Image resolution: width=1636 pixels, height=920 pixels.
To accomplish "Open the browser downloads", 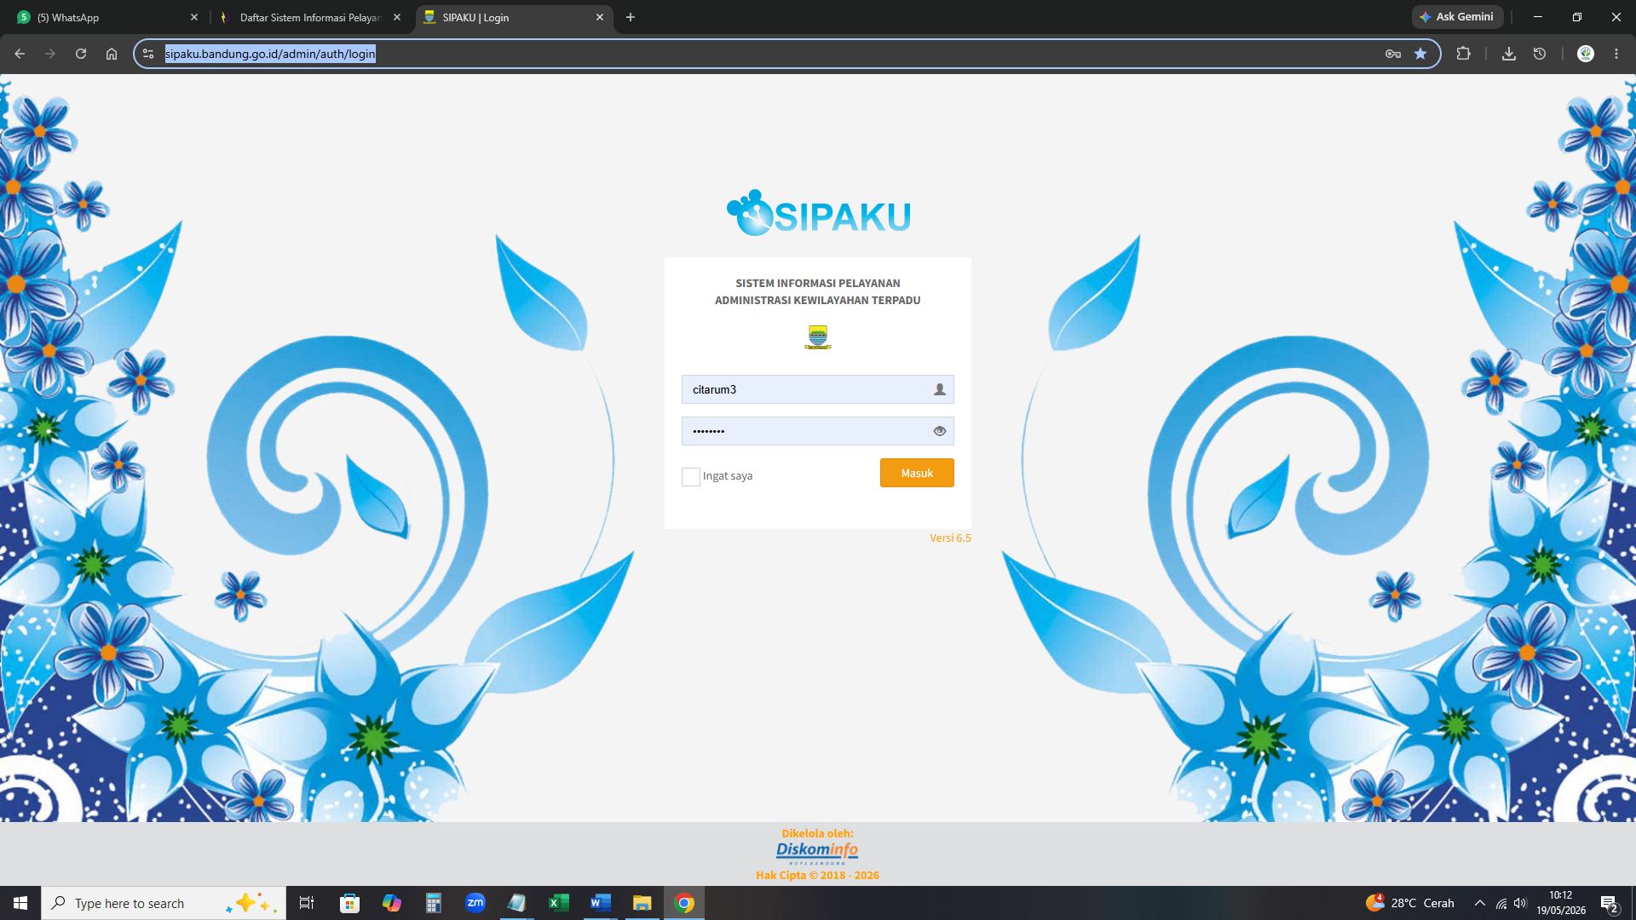I will pos(1509,54).
